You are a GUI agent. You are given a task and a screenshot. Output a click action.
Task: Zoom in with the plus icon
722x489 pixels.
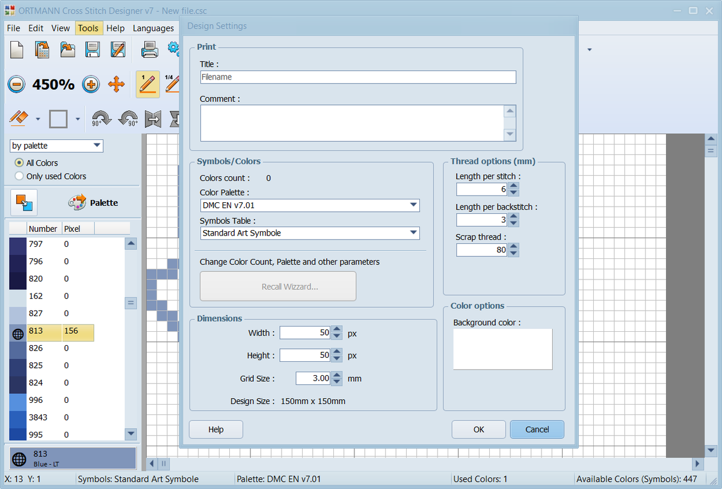tap(90, 84)
